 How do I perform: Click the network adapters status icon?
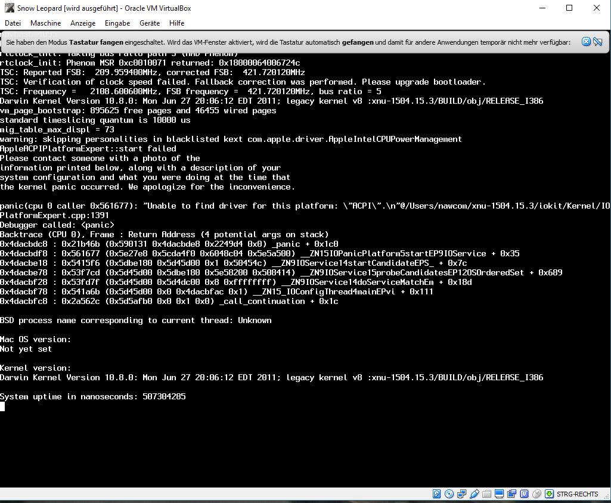462,494
